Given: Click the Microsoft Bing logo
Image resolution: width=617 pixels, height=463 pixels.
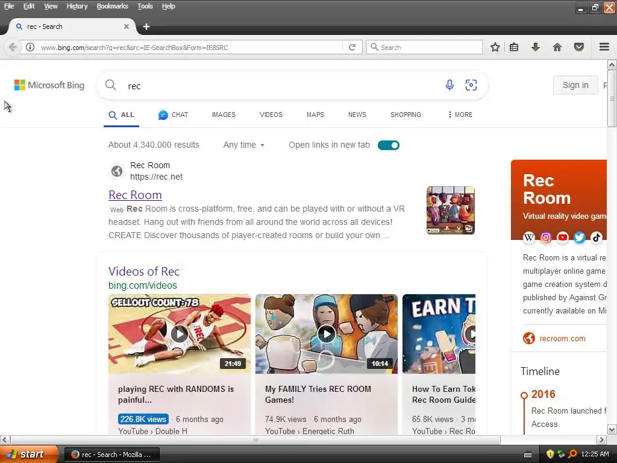Looking at the screenshot, I should tap(49, 85).
